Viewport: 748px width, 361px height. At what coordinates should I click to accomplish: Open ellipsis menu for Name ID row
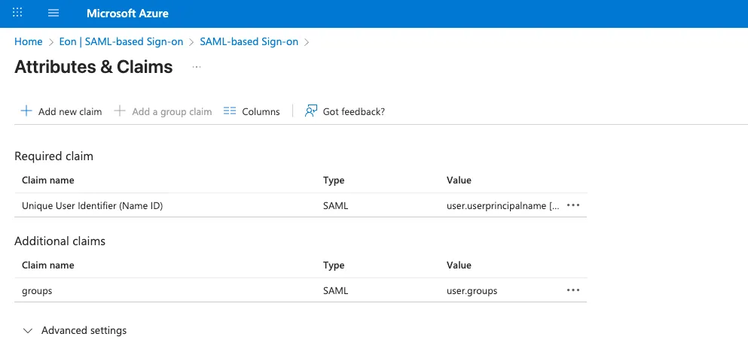pos(573,205)
